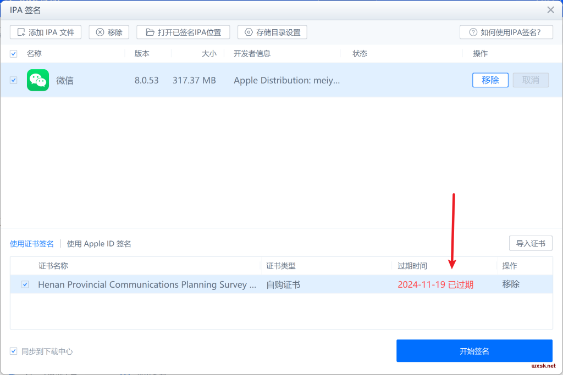Click 导入证书 button
This screenshot has width=563, height=375.
(531, 243)
